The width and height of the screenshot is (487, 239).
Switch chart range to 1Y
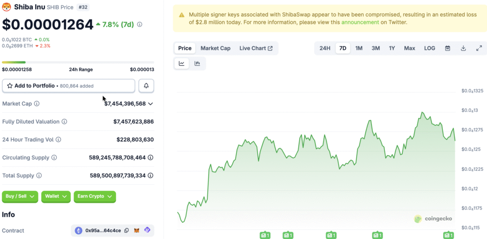pyautogui.click(x=392, y=48)
